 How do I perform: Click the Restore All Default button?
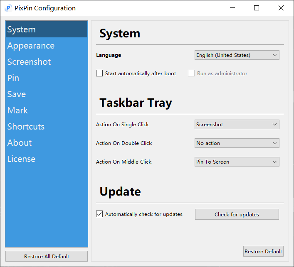(47, 256)
